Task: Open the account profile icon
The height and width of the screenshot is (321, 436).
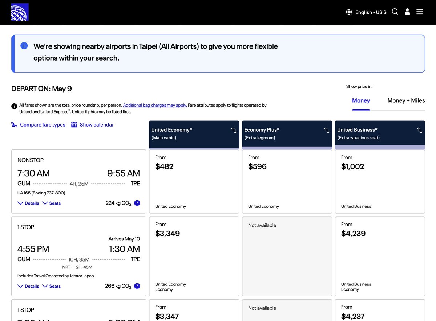Action: (x=407, y=12)
